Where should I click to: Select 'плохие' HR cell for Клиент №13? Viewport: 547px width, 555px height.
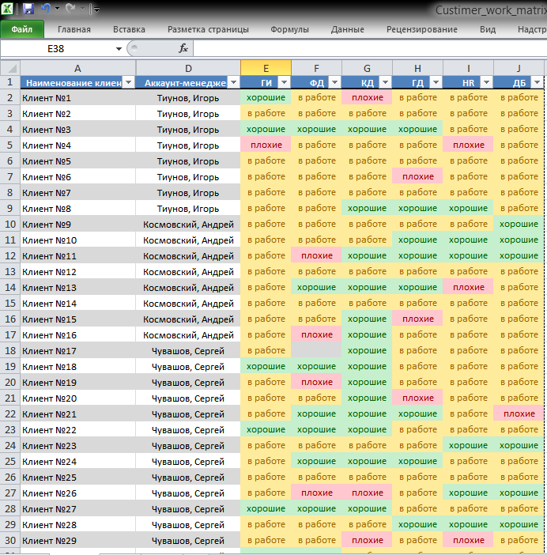[x=469, y=288]
